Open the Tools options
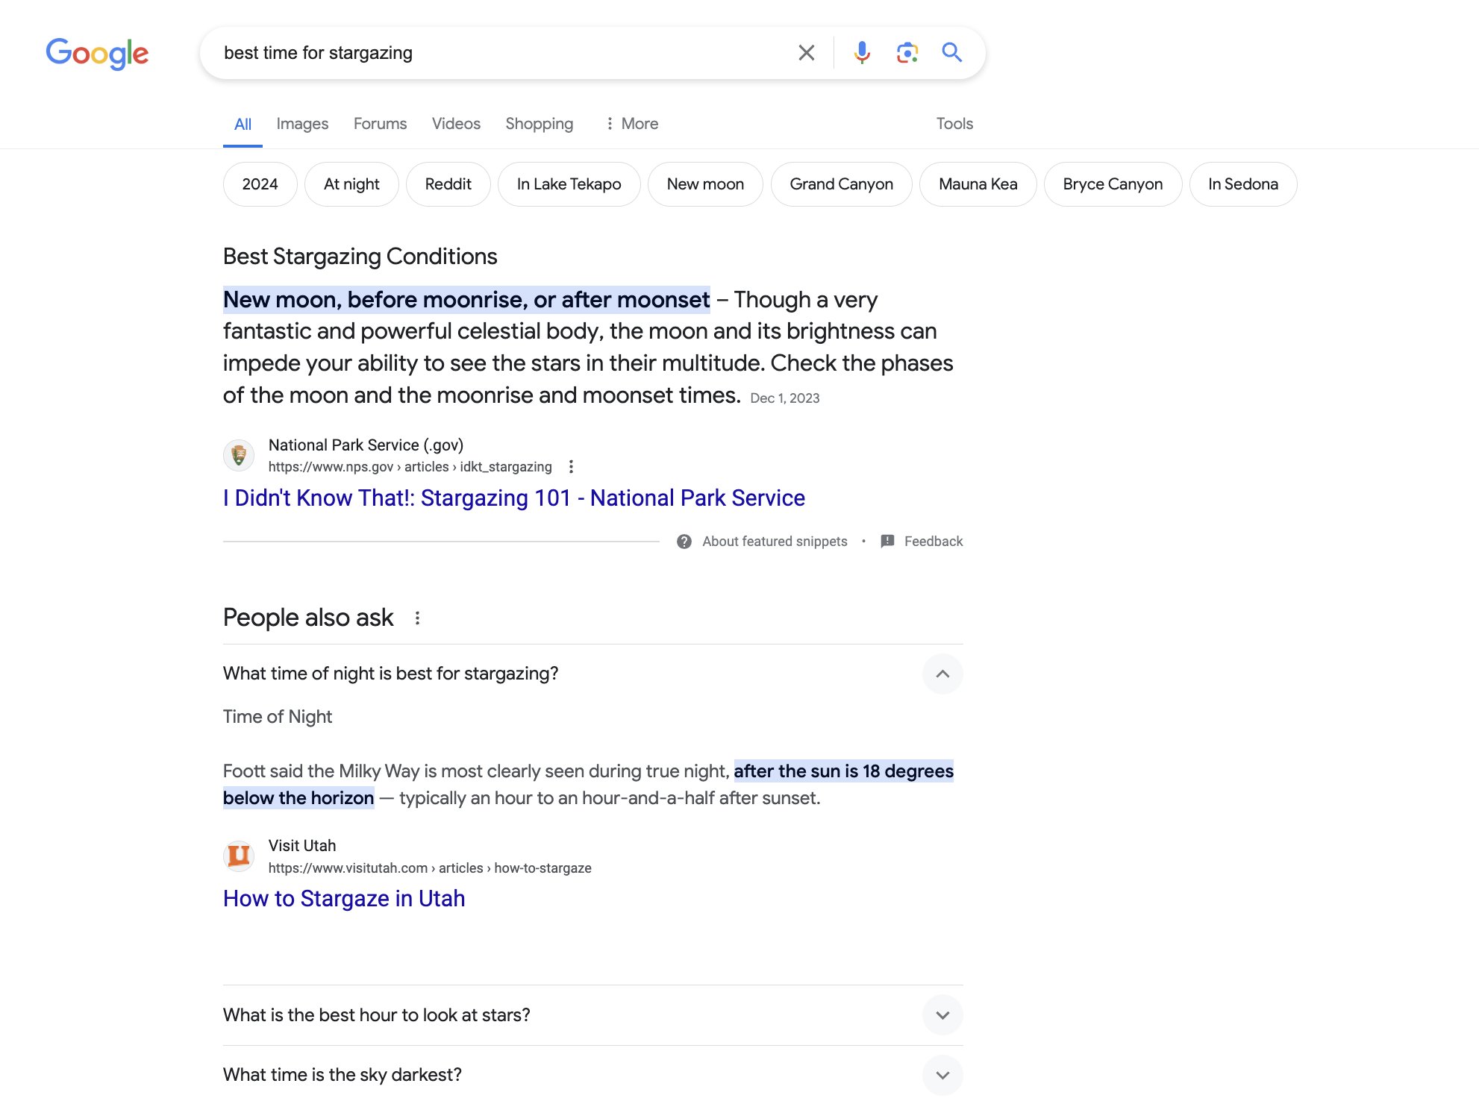 point(954,124)
